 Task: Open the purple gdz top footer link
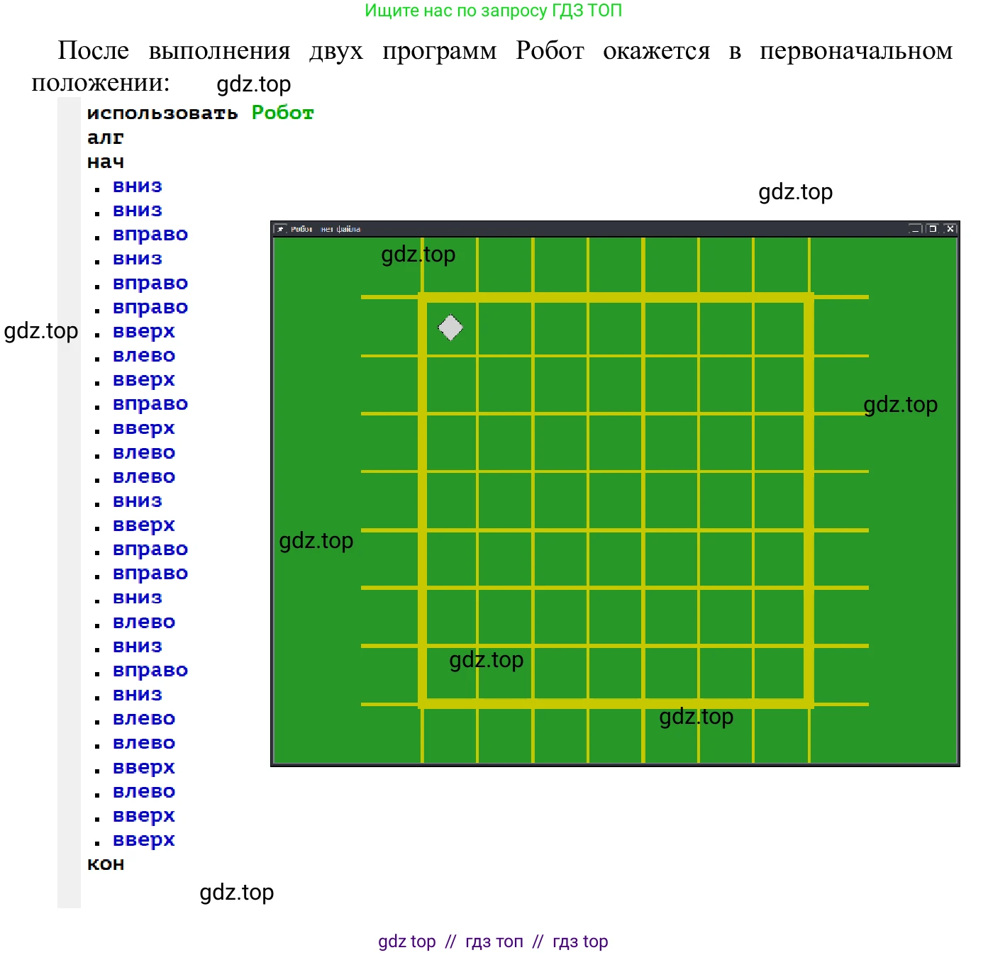pyautogui.click(x=406, y=941)
